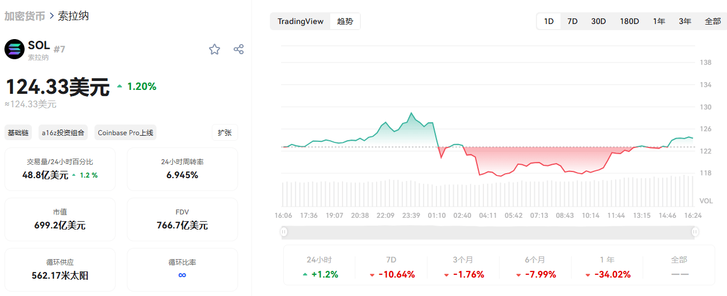Show the 全部 chart range

coord(712,21)
